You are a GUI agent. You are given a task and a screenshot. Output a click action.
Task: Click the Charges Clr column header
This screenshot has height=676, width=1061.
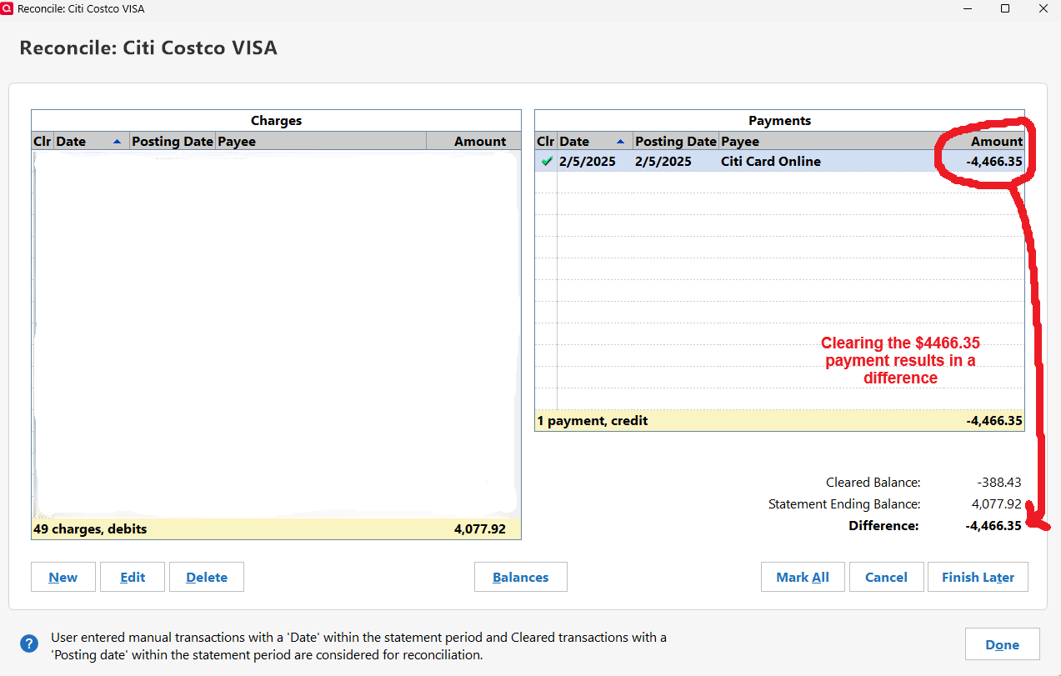pyautogui.click(x=43, y=142)
